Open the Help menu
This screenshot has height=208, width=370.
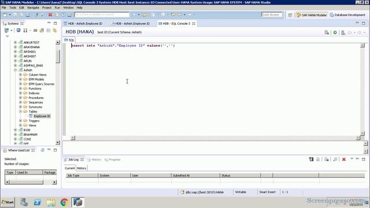pyautogui.click(x=80, y=8)
